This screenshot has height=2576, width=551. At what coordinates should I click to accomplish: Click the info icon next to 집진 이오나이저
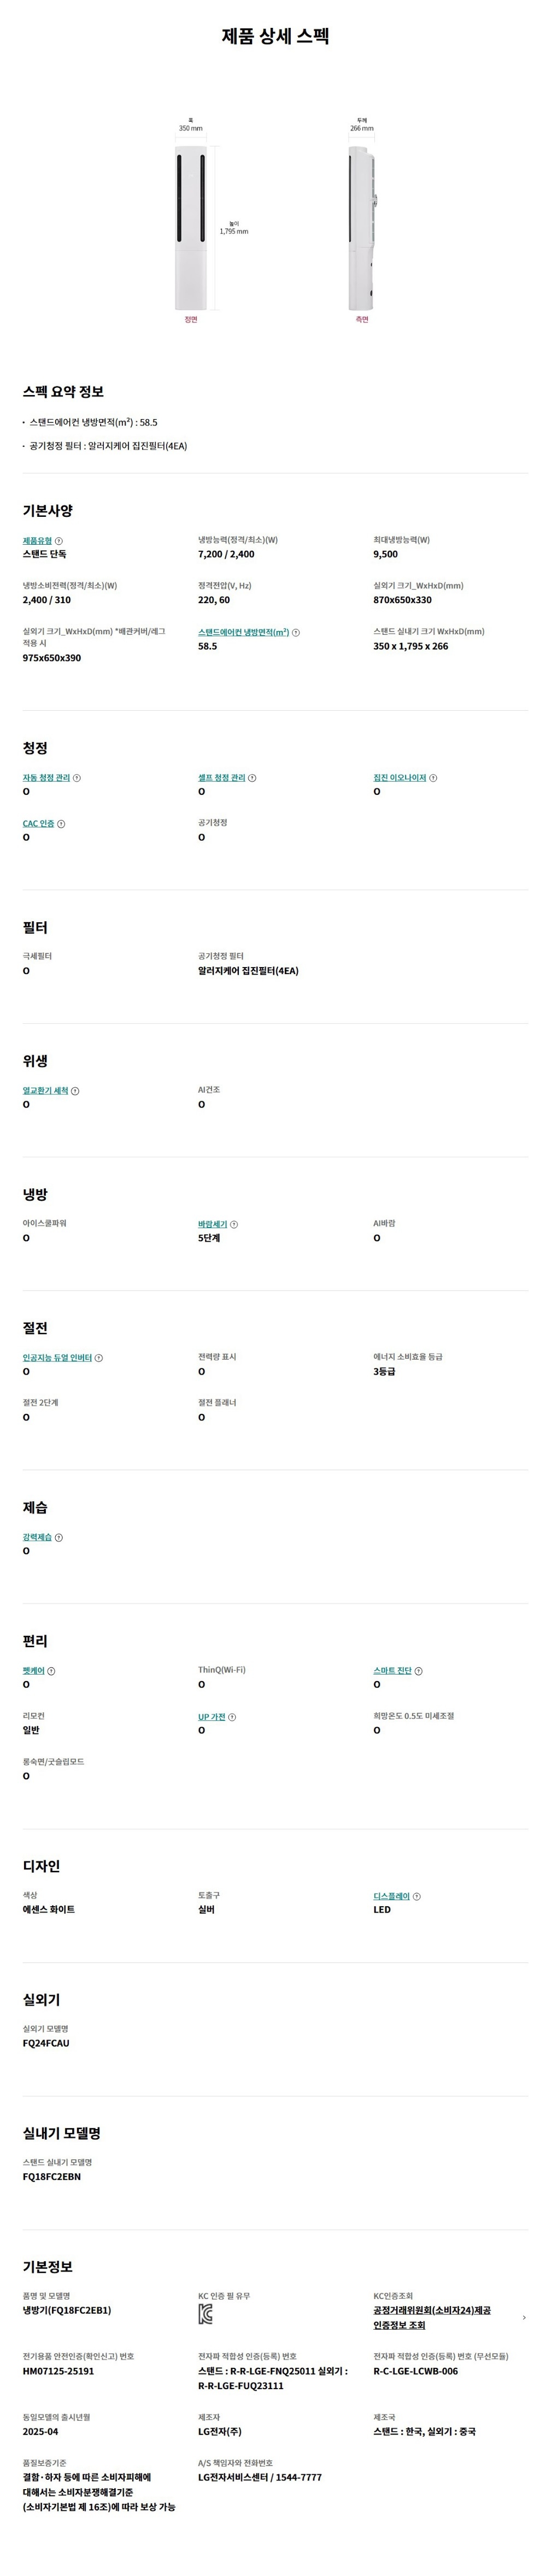pyautogui.click(x=433, y=777)
